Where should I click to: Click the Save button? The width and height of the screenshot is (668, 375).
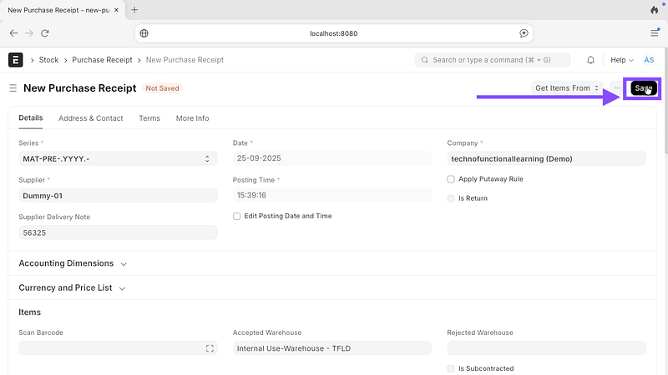[x=643, y=88]
